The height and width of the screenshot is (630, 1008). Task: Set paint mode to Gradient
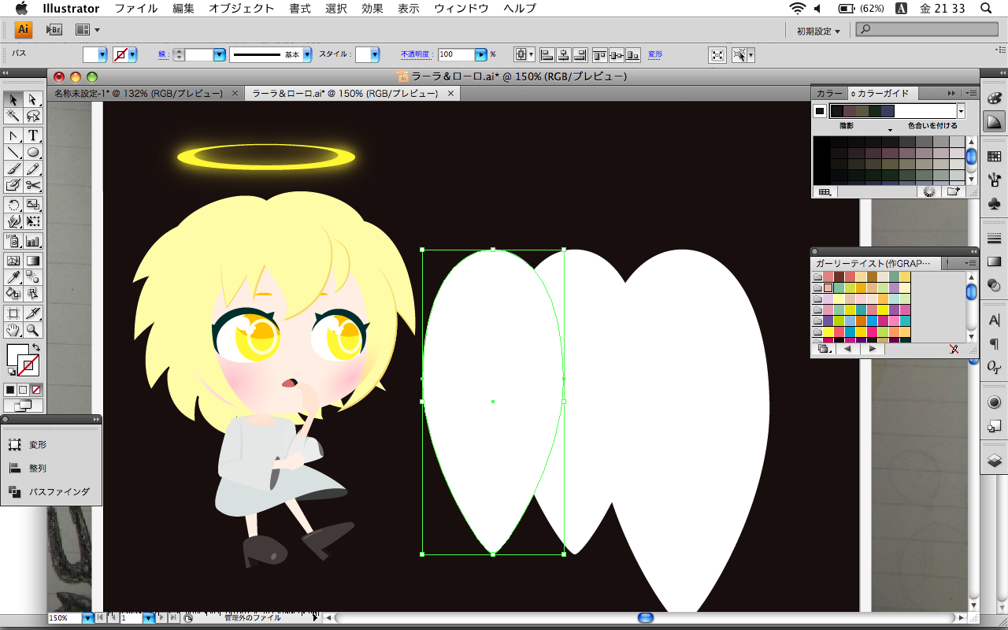coord(24,390)
